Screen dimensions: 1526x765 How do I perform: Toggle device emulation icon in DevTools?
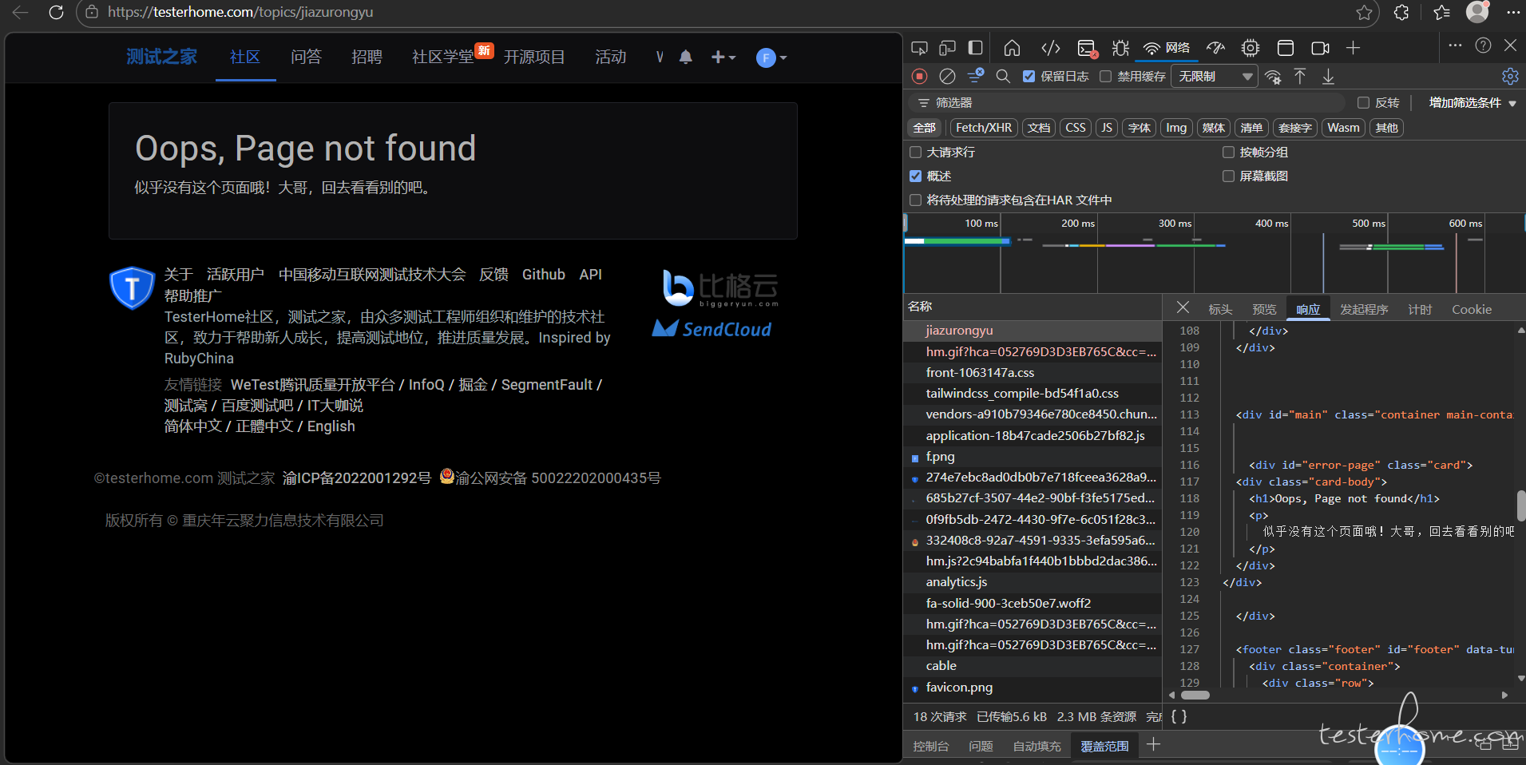click(x=947, y=48)
